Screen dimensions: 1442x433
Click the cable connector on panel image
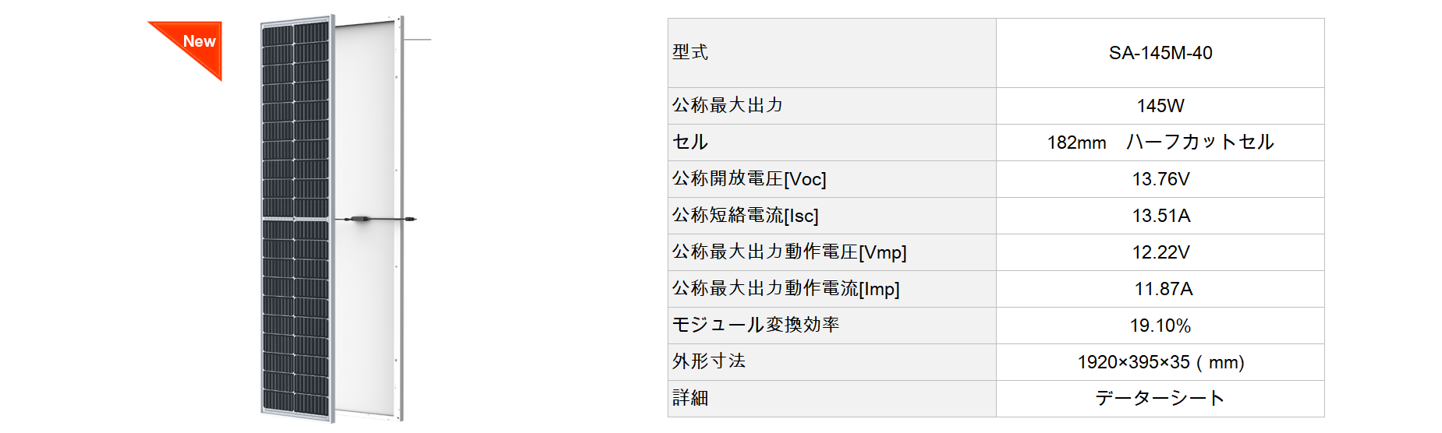tap(361, 220)
